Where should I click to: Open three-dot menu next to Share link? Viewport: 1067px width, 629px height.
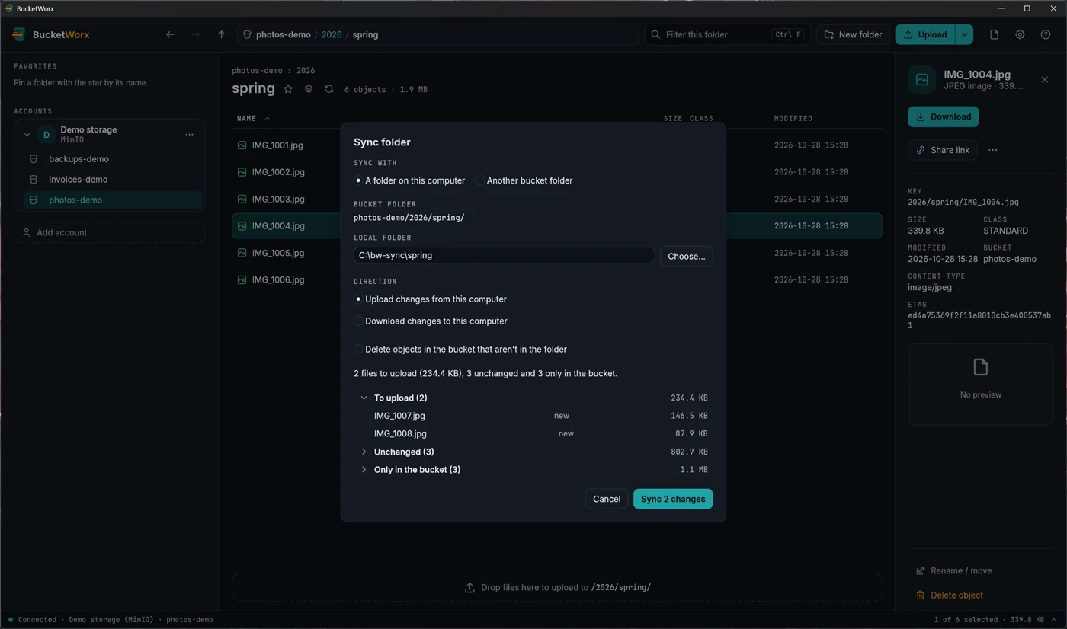pyautogui.click(x=992, y=150)
